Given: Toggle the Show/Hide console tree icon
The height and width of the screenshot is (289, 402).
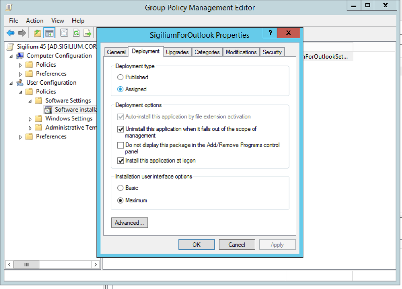Looking at the screenshot, I should tap(49, 33).
